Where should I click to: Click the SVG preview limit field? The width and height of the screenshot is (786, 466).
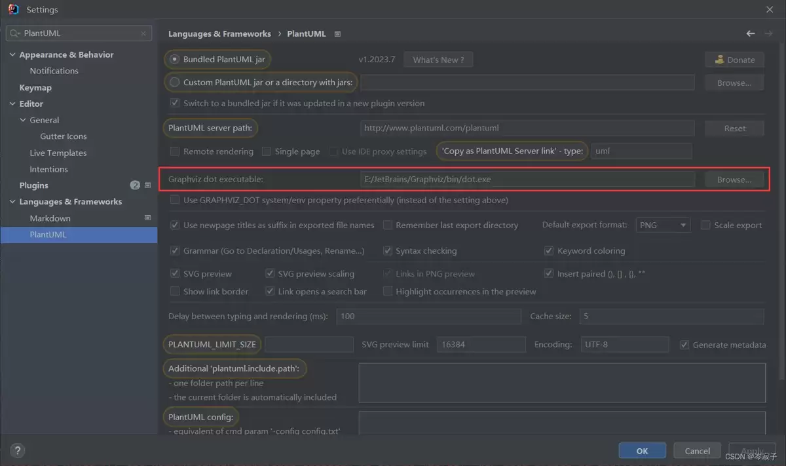click(481, 344)
